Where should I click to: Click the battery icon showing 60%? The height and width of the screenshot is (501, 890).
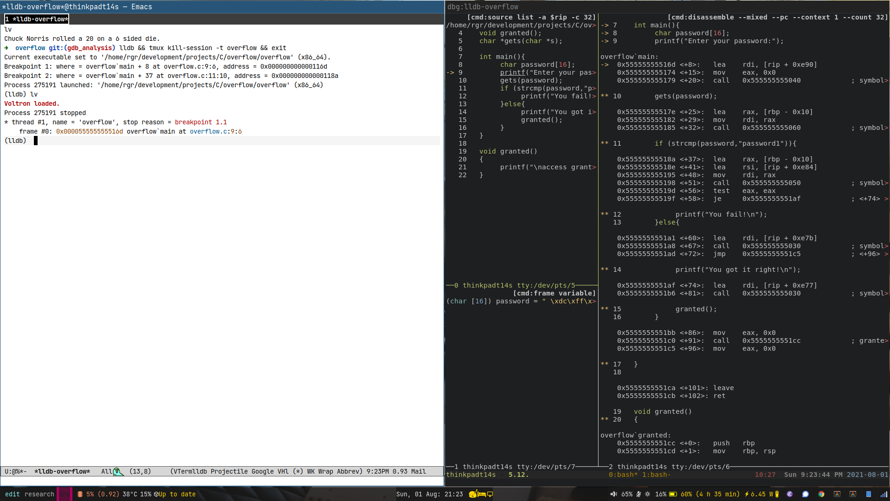(673, 494)
